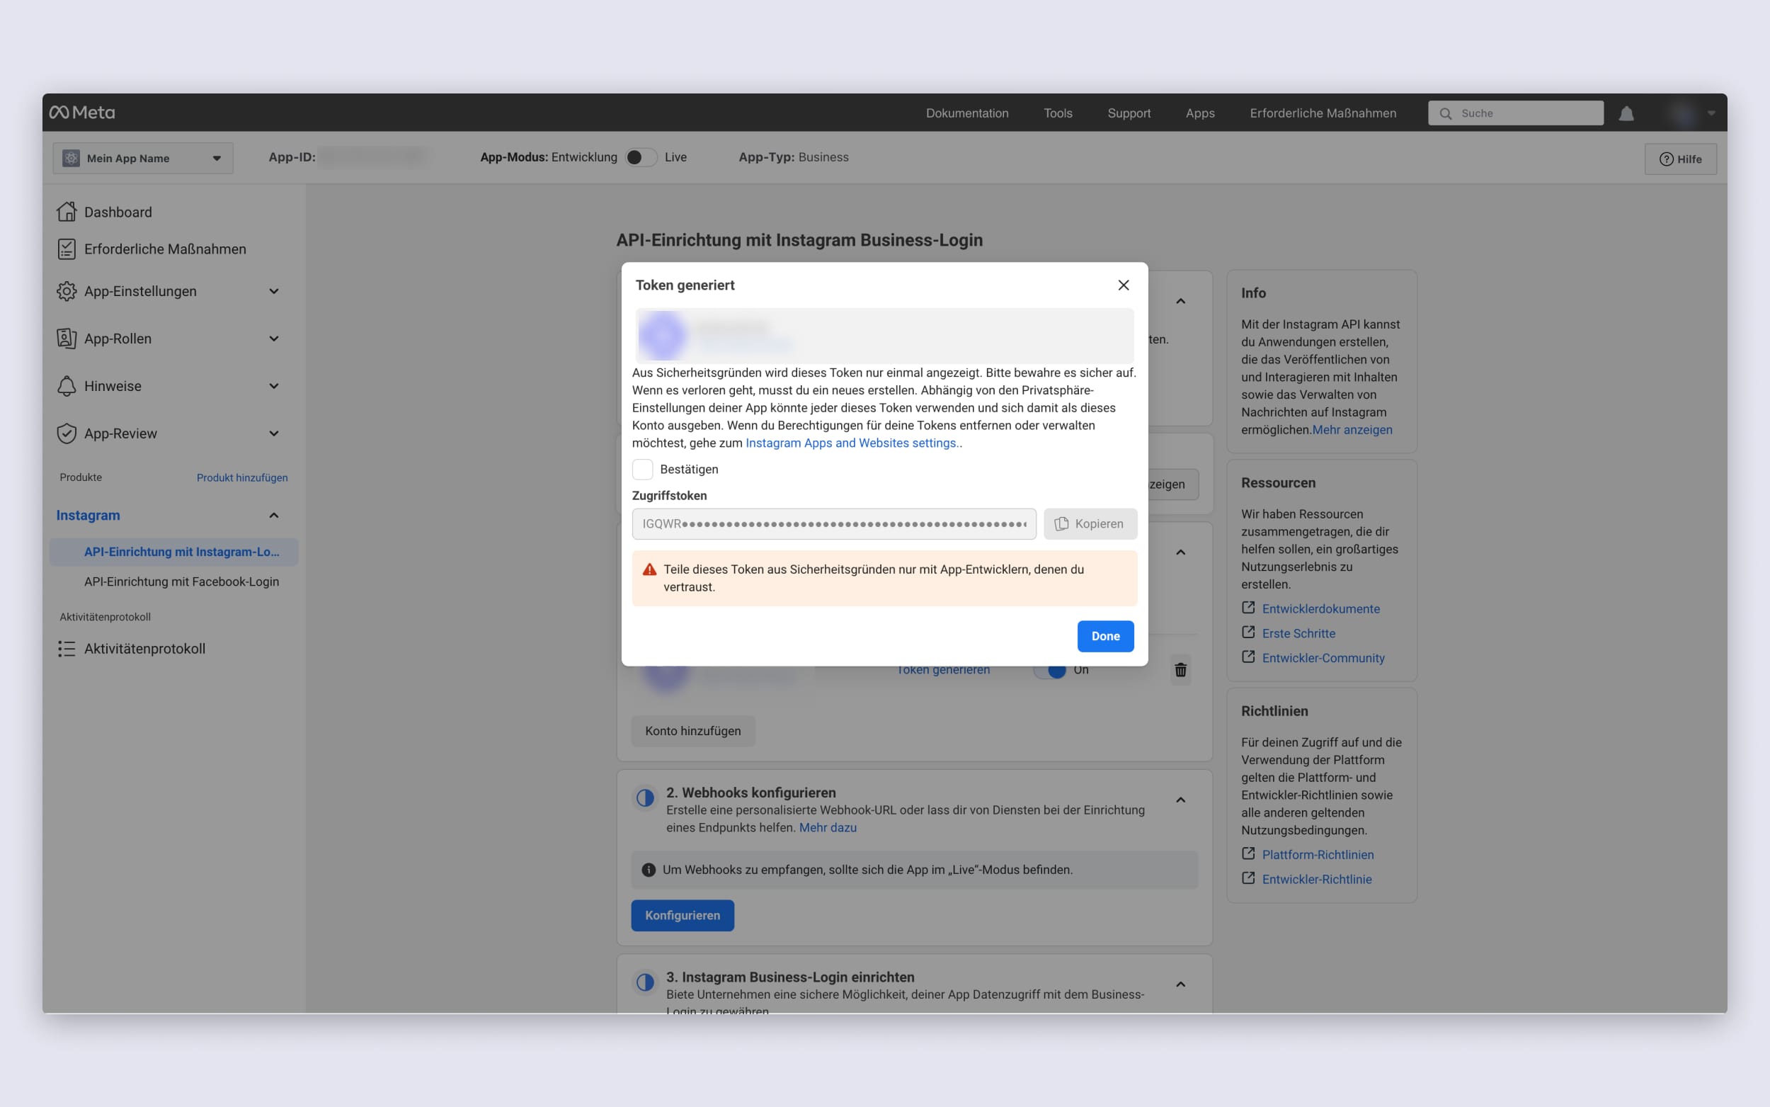The height and width of the screenshot is (1107, 1770).
Task: Click the App-Review shield icon
Action: (x=67, y=433)
